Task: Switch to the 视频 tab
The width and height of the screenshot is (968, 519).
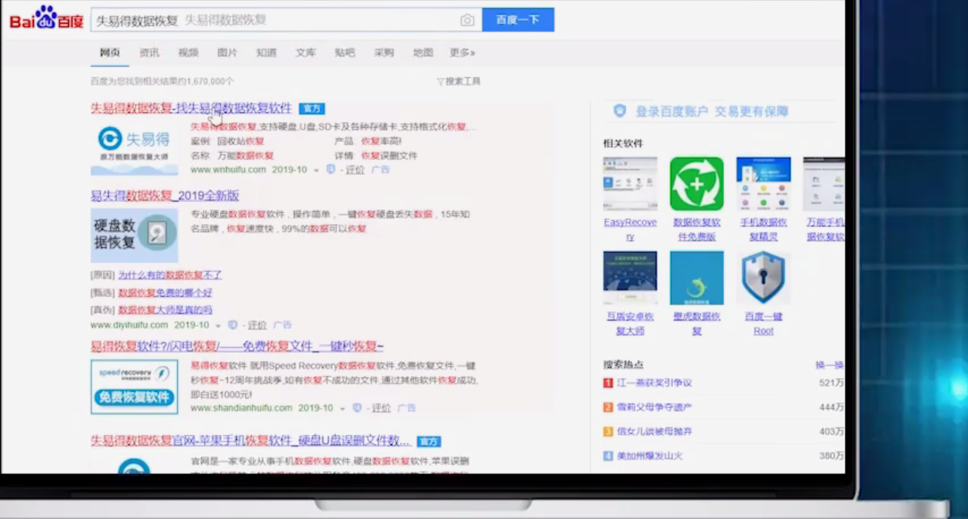Action: pyautogui.click(x=188, y=52)
